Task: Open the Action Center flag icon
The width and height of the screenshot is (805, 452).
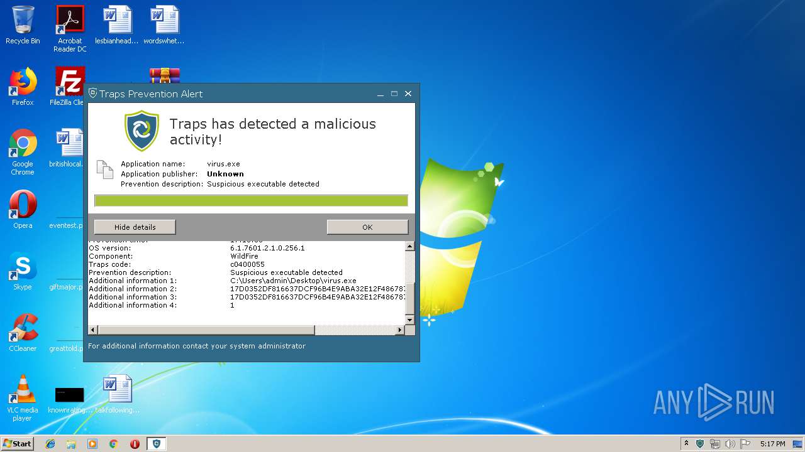Action: 745,444
